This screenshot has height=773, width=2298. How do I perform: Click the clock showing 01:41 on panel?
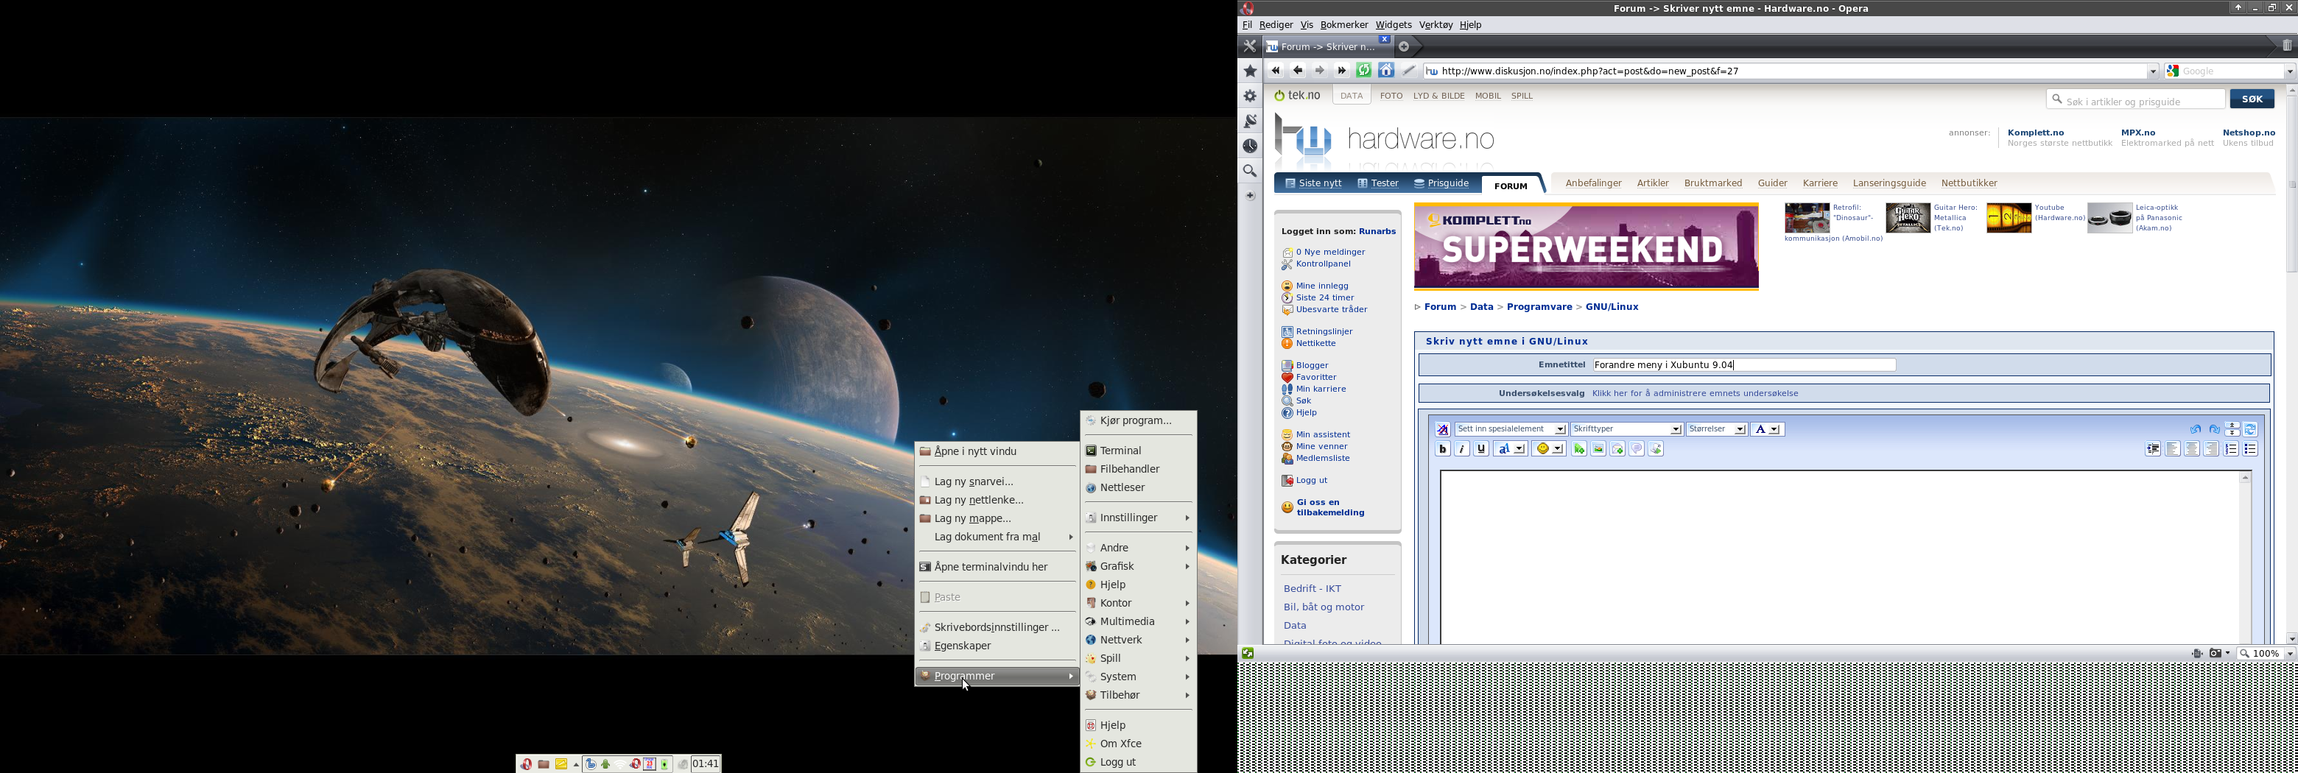tap(706, 764)
